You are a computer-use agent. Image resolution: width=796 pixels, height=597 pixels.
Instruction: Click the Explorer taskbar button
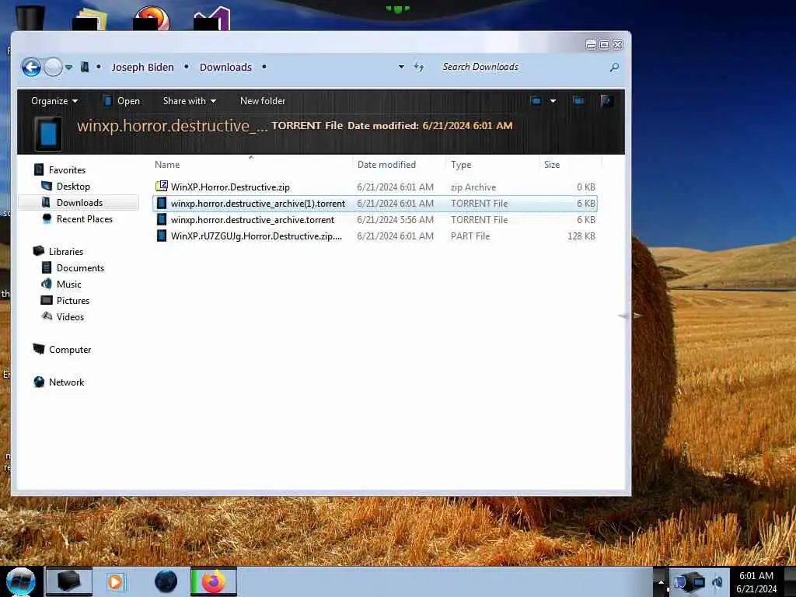coord(69,581)
